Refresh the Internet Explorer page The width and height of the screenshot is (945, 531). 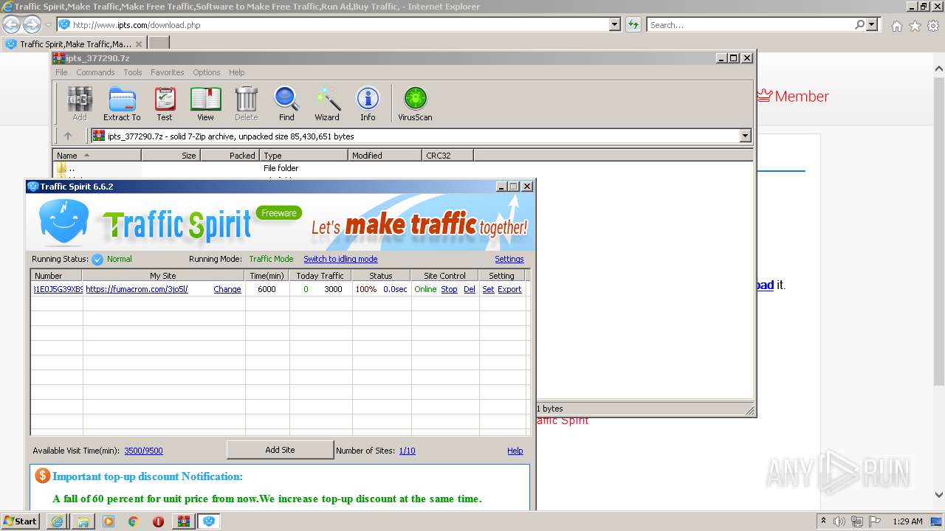[x=633, y=25]
